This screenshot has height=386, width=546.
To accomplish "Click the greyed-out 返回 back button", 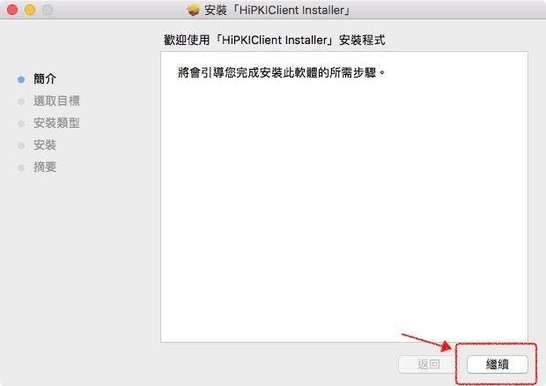I will [x=428, y=364].
